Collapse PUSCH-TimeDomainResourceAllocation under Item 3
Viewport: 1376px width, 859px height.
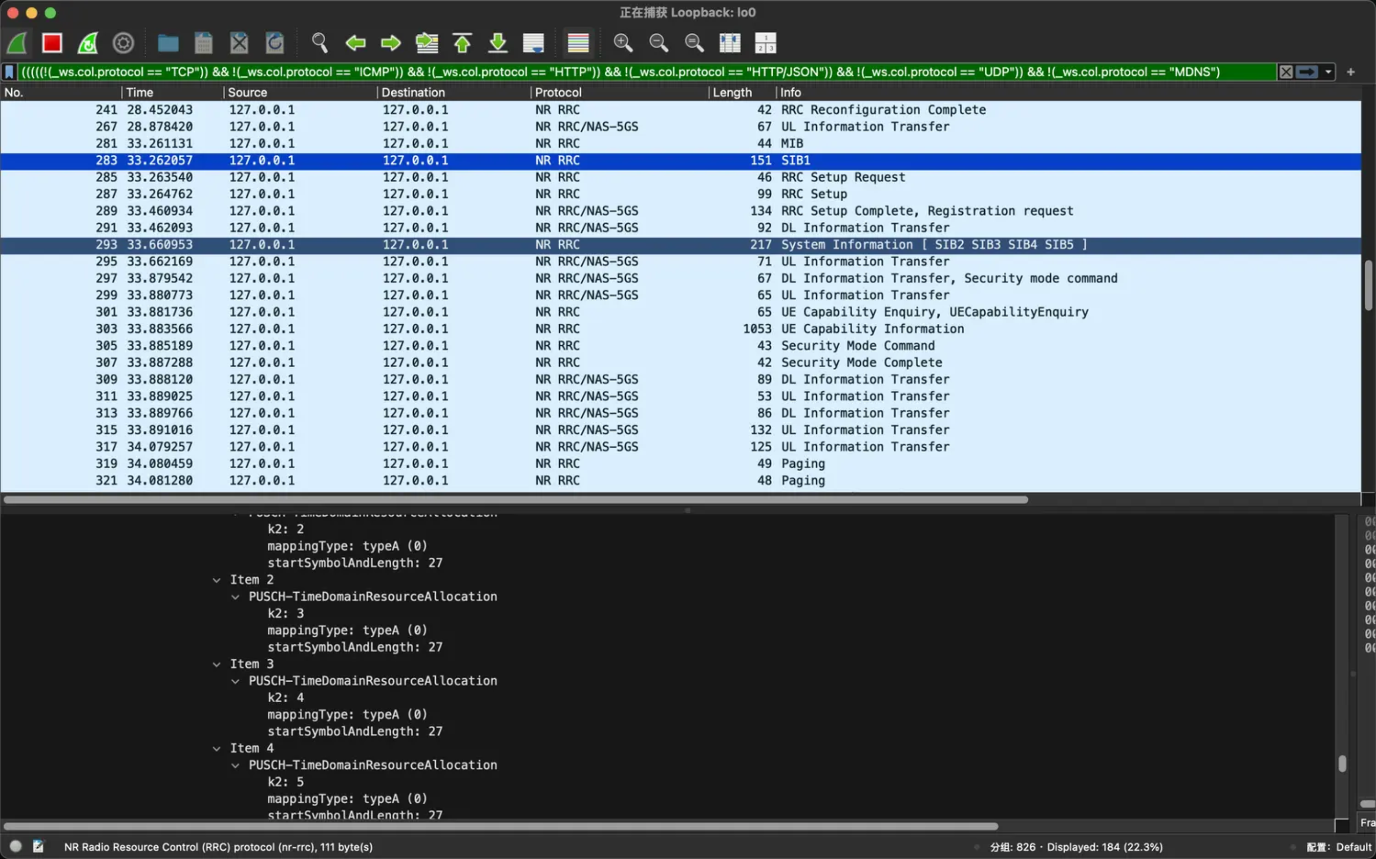coord(235,681)
